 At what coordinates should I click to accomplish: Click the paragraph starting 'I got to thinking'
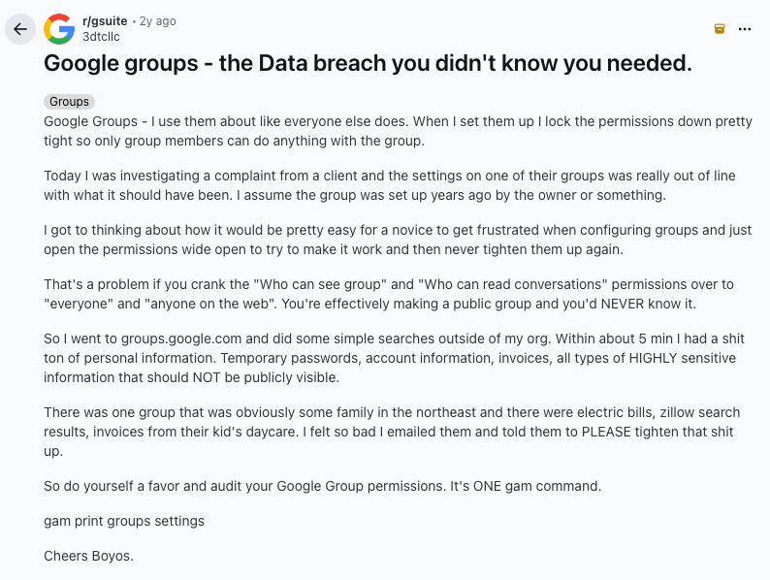click(398, 240)
